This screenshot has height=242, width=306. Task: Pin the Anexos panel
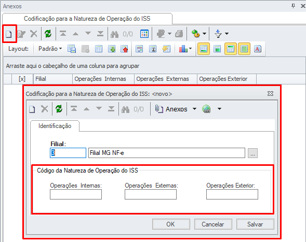pos(293,6)
